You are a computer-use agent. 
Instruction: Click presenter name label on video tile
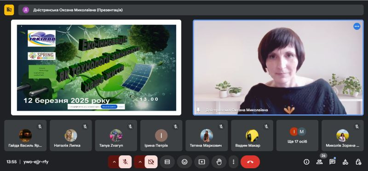pos(237,110)
